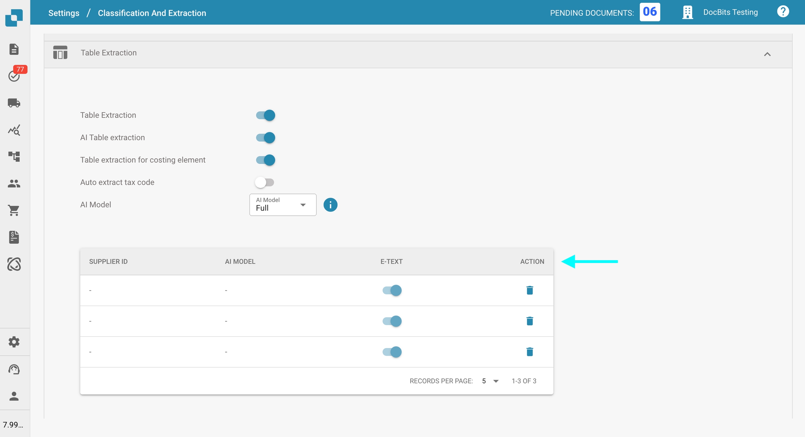805x437 pixels.
Task: Disable the Table Extraction toggle
Action: [x=266, y=115]
